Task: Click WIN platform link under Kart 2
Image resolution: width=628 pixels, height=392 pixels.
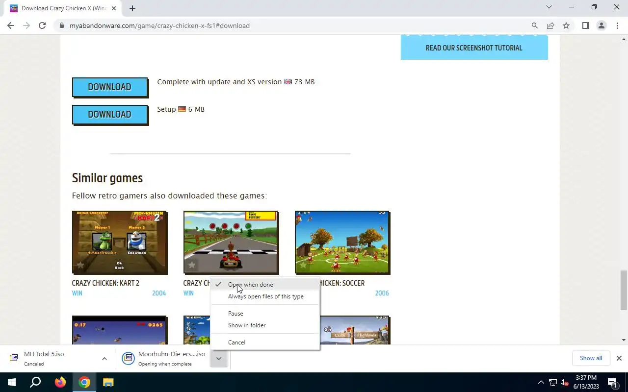Action: pyautogui.click(x=77, y=293)
